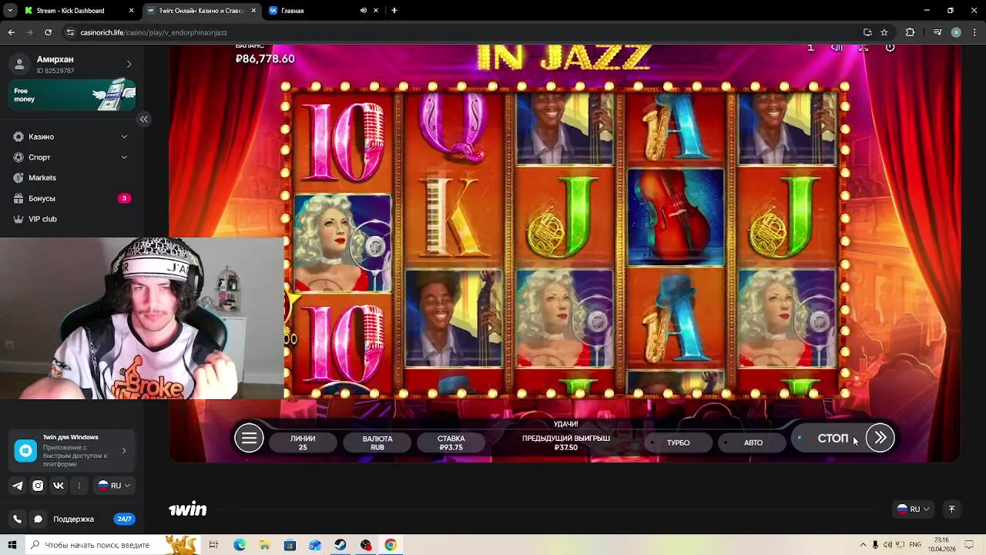This screenshot has width=986, height=555.
Task: Click the Free money banner
Action: pos(72,95)
